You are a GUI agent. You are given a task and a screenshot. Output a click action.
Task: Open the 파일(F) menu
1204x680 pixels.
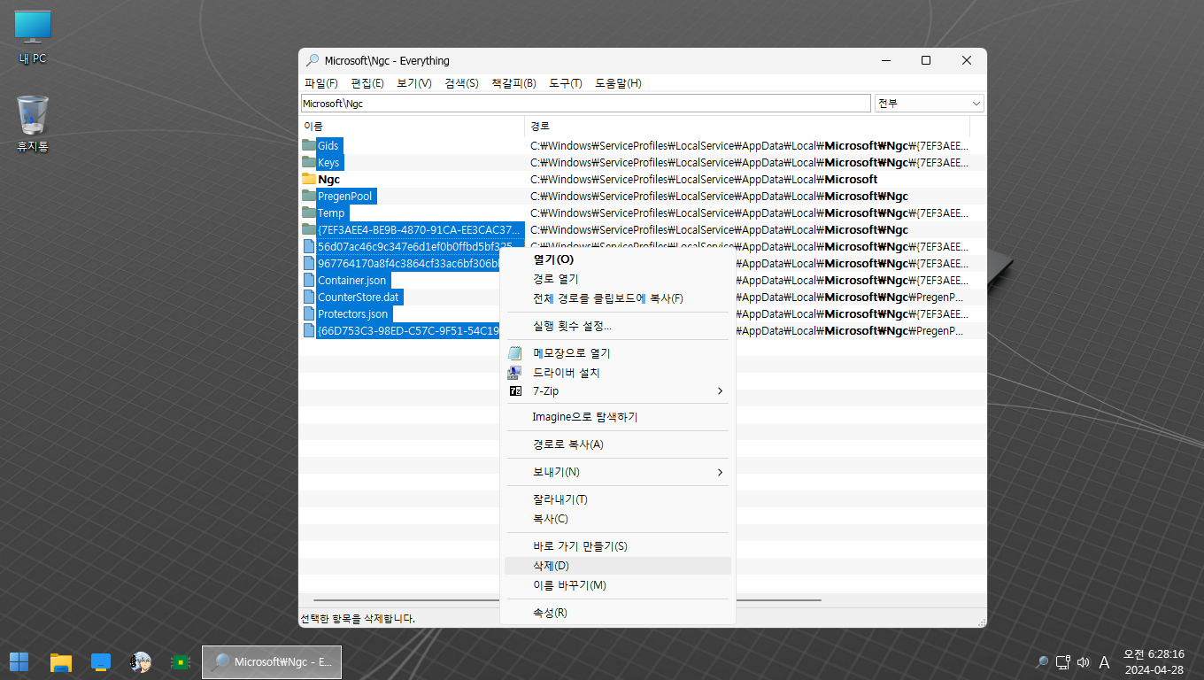tap(321, 83)
